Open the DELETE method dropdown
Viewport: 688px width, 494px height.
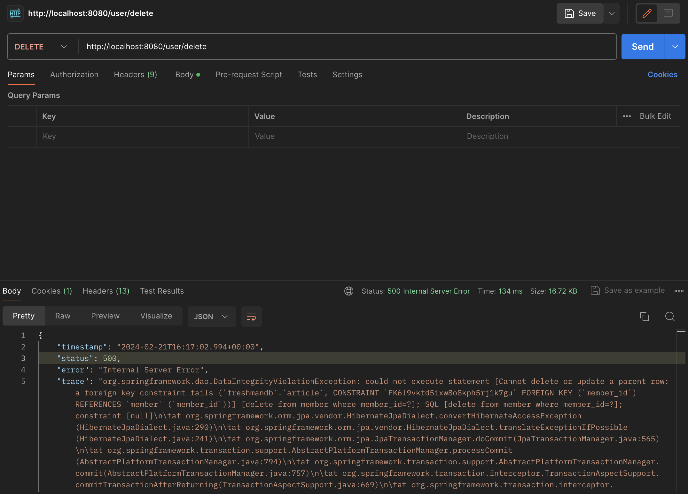click(x=41, y=47)
